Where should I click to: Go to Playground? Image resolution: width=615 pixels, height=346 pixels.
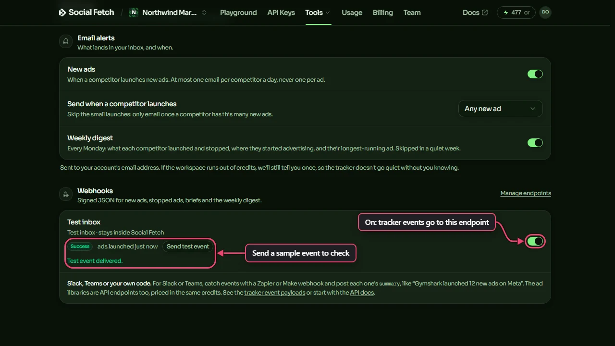point(238,12)
